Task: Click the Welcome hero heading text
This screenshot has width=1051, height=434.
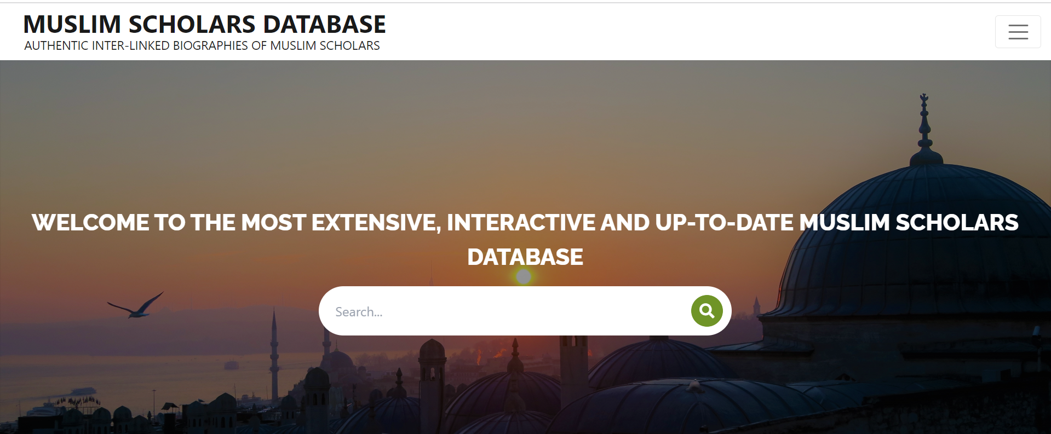Action: [x=525, y=240]
